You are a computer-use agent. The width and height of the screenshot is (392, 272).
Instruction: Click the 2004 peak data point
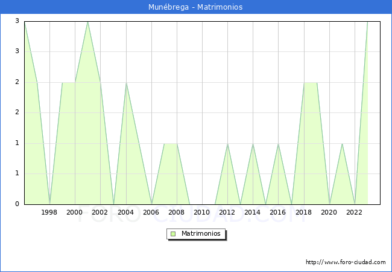126,83
